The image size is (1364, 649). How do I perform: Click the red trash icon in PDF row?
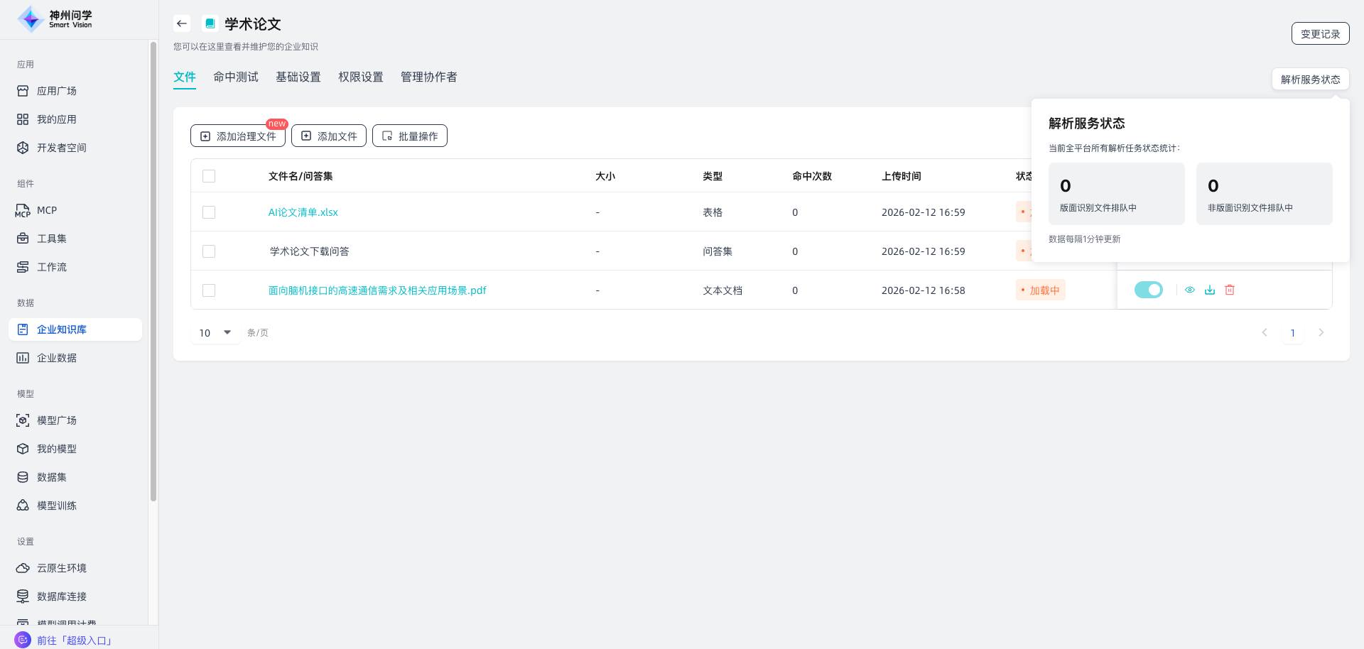[x=1230, y=290]
